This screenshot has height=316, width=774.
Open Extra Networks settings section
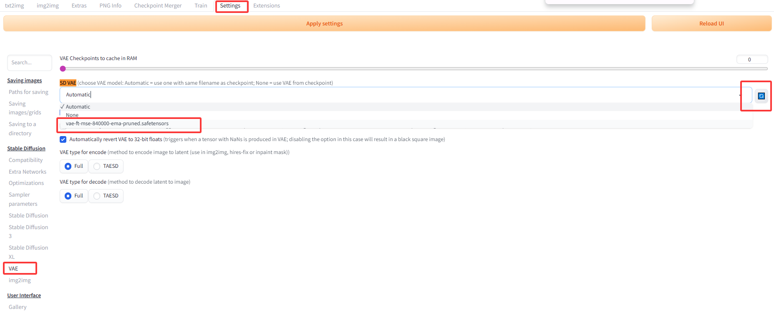click(28, 172)
